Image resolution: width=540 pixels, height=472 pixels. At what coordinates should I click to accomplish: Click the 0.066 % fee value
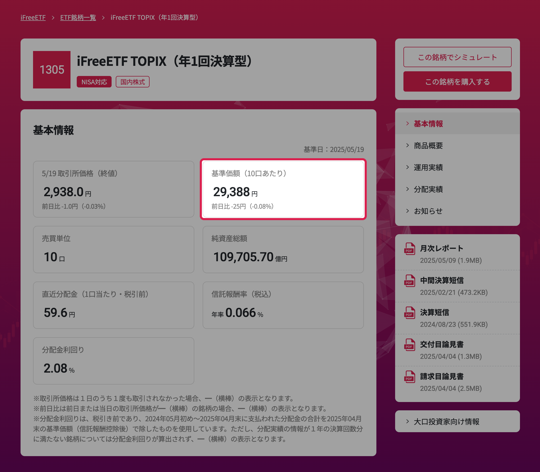coord(244,313)
